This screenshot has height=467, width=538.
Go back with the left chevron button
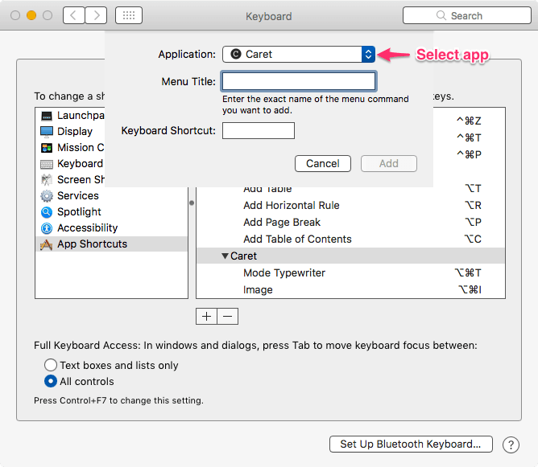[74, 15]
